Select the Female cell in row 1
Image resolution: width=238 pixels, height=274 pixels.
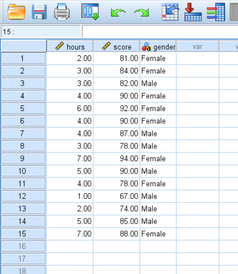(158, 58)
